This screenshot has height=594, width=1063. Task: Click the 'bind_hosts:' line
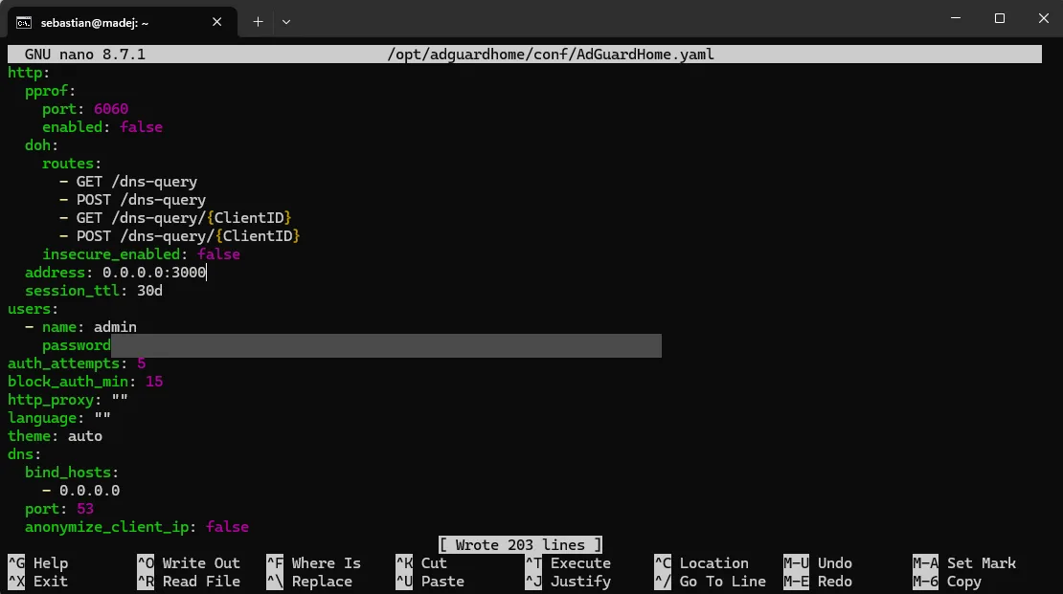click(72, 473)
